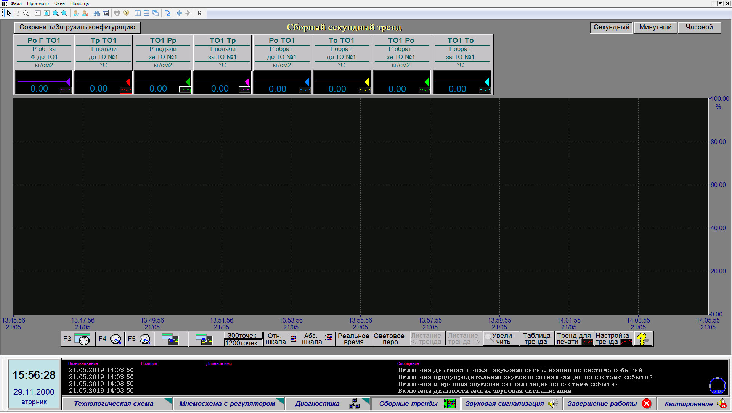Viewport: 732px width, 413px height.
Task: Enable Абс. шкала absolute scale
Action: tap(317, 339)
